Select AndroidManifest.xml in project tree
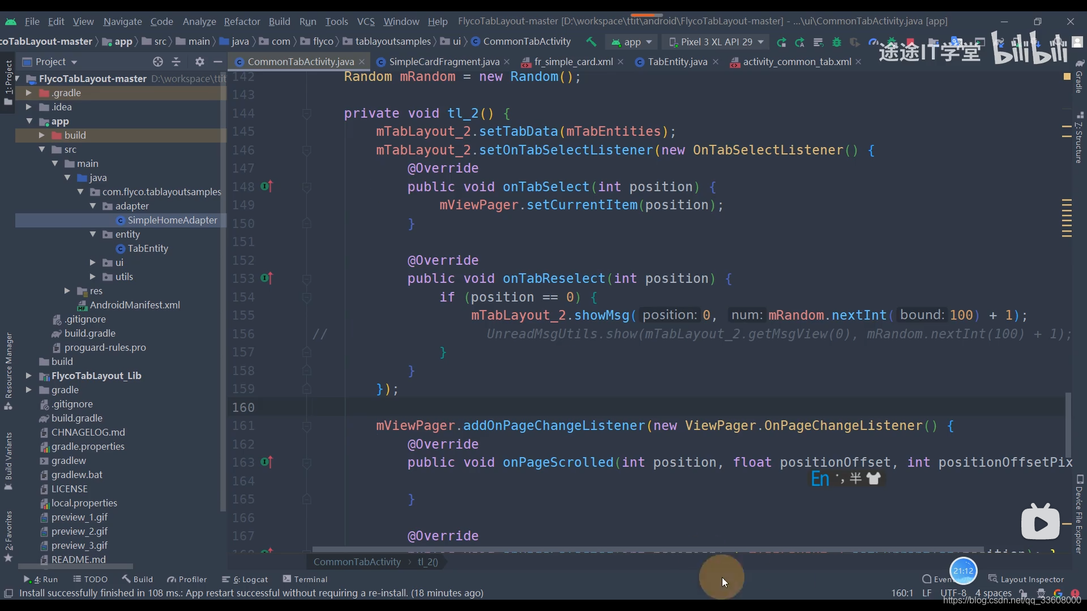Image resolution: width=1087 pixels, height=611 pixels. coord(135,305)
